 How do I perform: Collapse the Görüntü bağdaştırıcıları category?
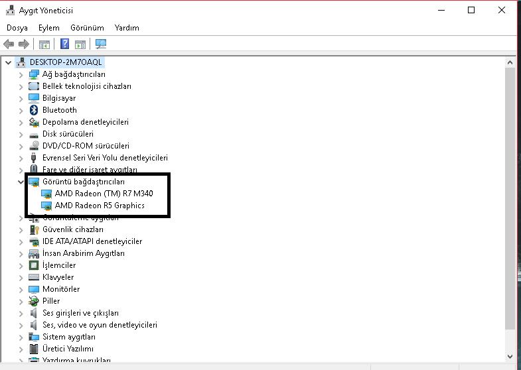tap(21, 182)
